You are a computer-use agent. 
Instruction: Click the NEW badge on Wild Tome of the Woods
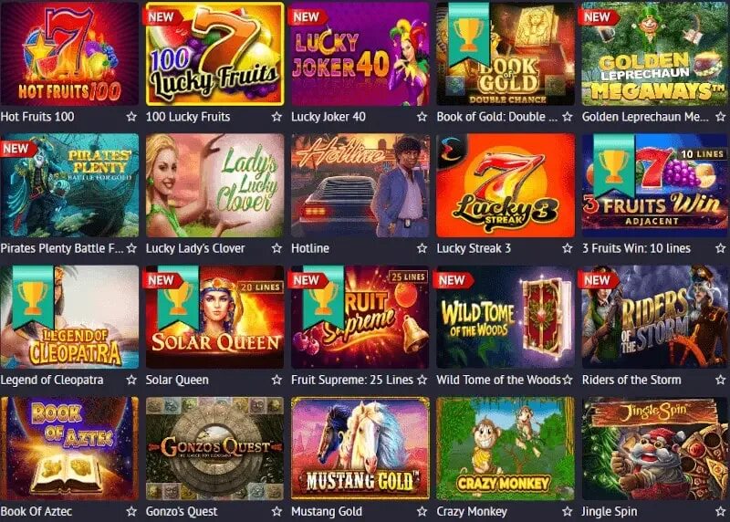(453, 280)
